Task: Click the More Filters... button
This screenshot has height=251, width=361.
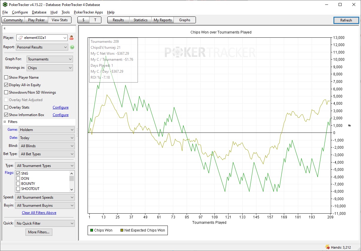Action: (39, 232)
